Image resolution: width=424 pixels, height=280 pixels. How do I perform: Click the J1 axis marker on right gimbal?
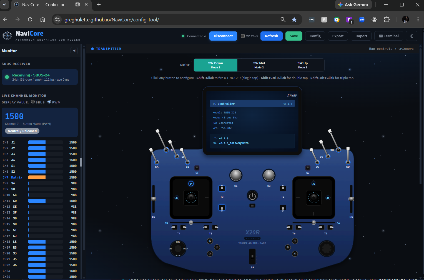328,198
